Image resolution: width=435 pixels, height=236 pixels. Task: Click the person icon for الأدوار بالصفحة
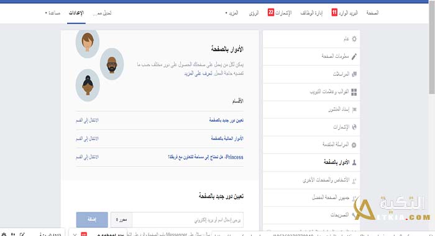coord(354,163)
